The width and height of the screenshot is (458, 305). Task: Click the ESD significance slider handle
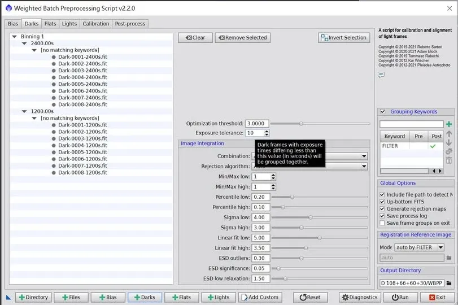coord(278,268)
